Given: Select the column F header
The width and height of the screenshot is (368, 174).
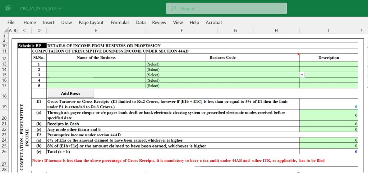Looking at the screenshot, I should click(181, 31).
